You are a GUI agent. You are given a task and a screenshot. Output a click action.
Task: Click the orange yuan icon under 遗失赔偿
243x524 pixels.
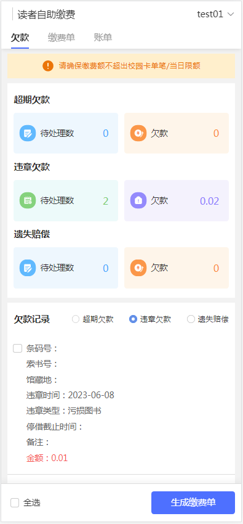(138, 268)
